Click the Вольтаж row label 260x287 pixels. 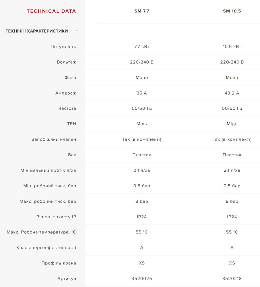(66, 62)
